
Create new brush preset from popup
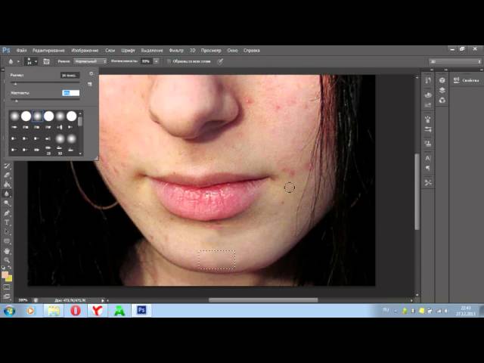pos(90,84)
